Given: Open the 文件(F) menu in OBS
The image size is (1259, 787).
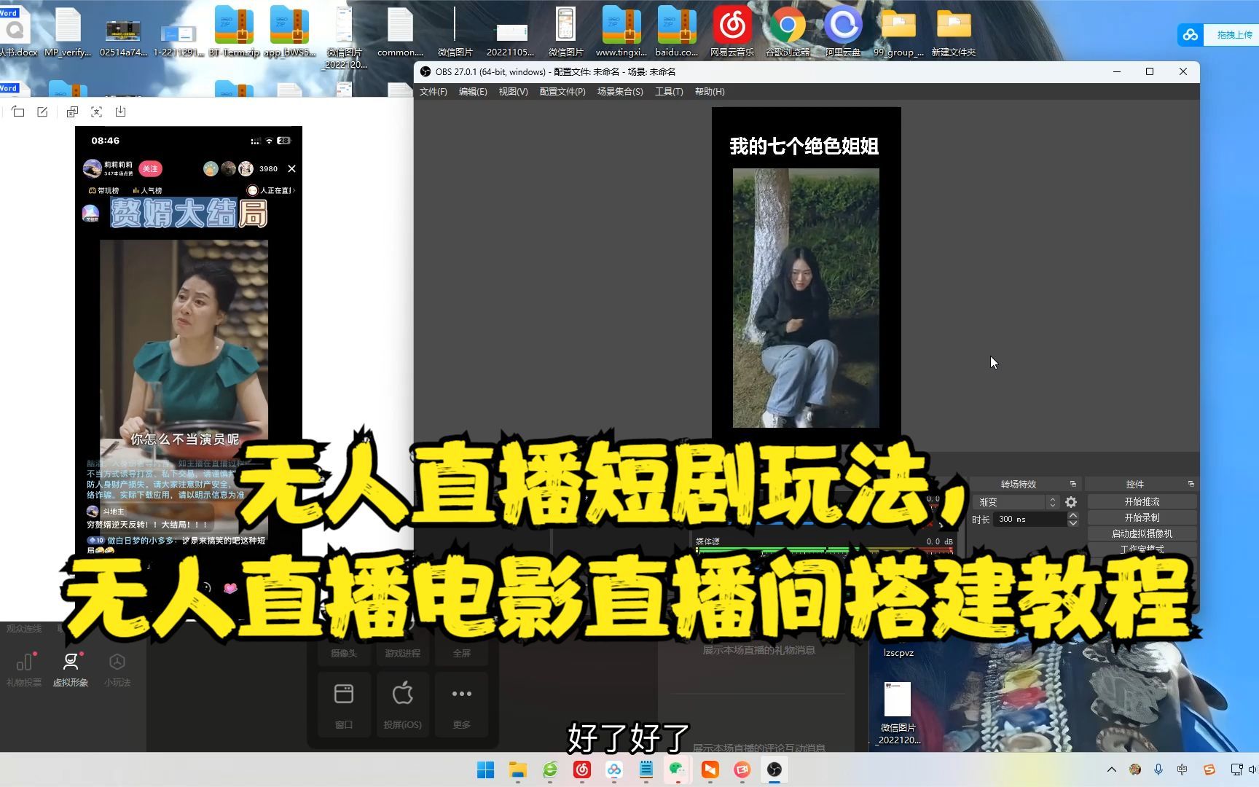Looking at the screenshot, I should [x=433, y=92].
